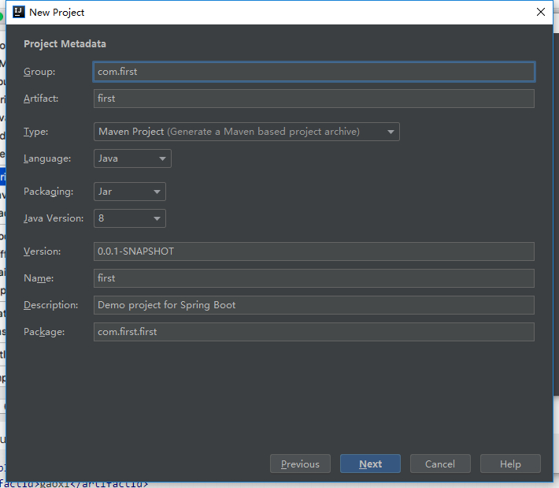The image size is (559, 488).
Task: Click into the Name input field
Action: [x=313, y=278]
